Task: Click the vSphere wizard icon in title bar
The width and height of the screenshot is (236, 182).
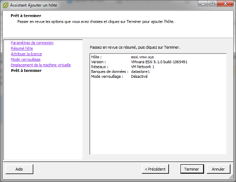Action: point(5,5)
